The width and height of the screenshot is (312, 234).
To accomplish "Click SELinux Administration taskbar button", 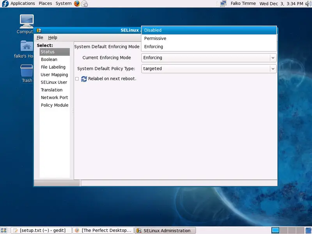I will pyautogui.click(x=165, y=230).
